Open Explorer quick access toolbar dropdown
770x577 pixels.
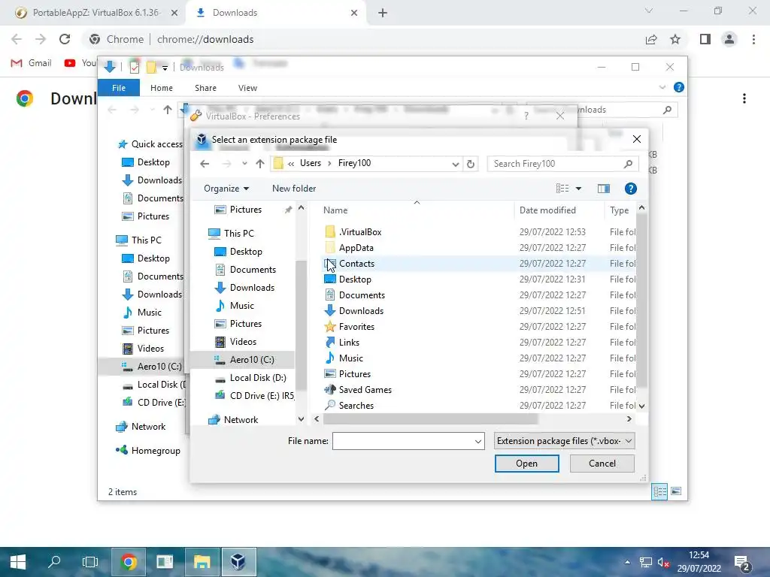[165, 68]
